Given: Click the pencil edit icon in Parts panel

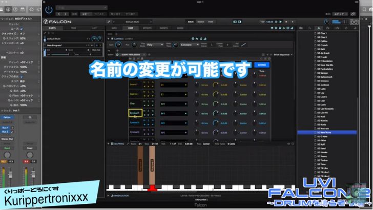Looking at the screenshot, I should tap(45, 33).
